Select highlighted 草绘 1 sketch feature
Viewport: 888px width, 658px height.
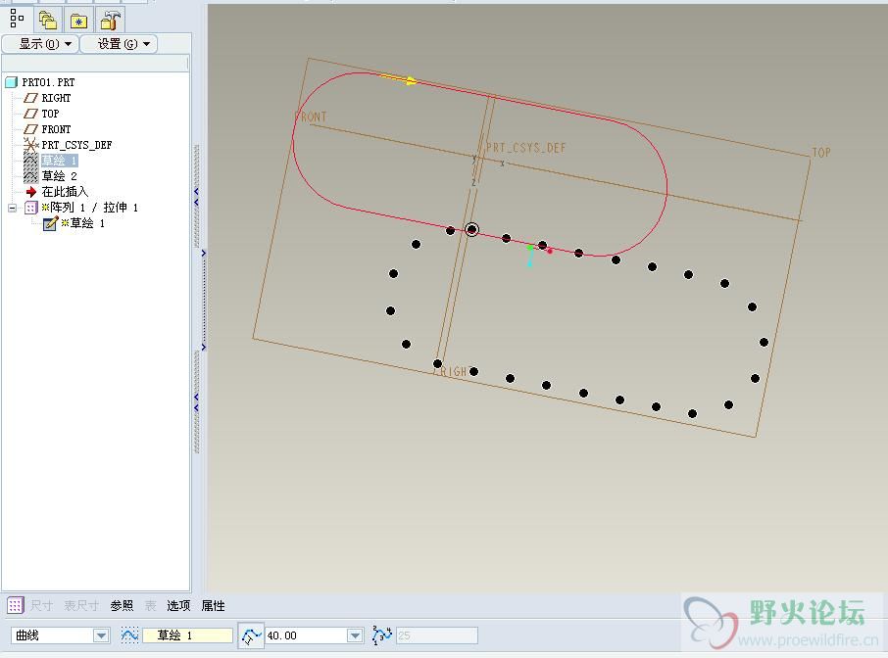[x=59, y=161]
